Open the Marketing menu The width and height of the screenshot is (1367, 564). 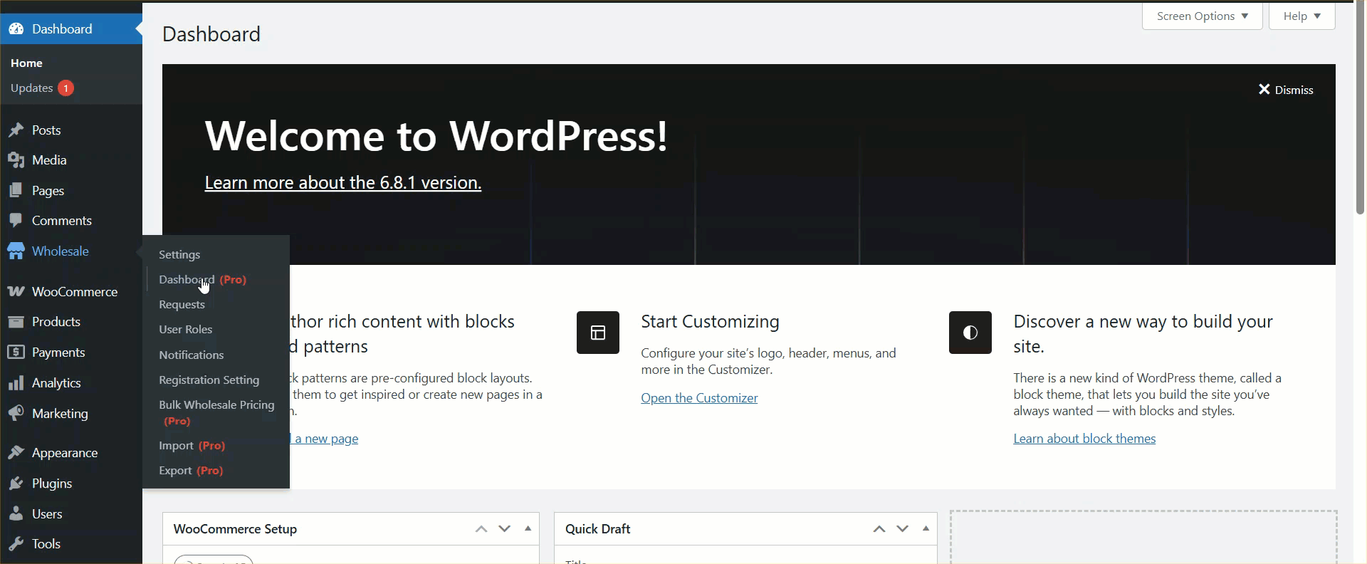(x=60, y=414)
